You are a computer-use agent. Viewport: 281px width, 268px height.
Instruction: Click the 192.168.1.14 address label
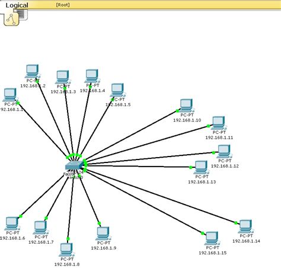tap(246, 241)
